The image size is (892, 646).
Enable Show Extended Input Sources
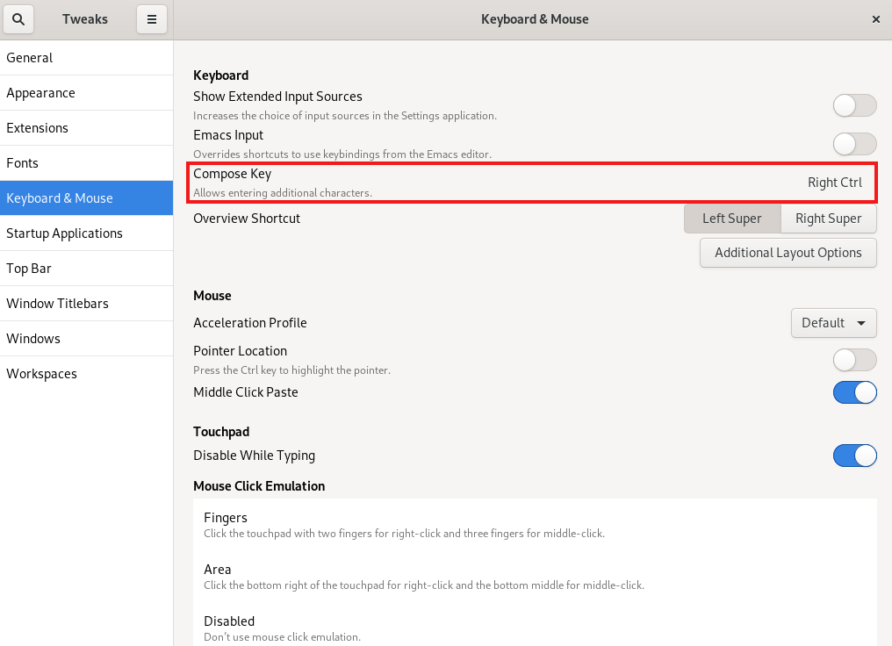pyautogui.click(x=853, y=104)
